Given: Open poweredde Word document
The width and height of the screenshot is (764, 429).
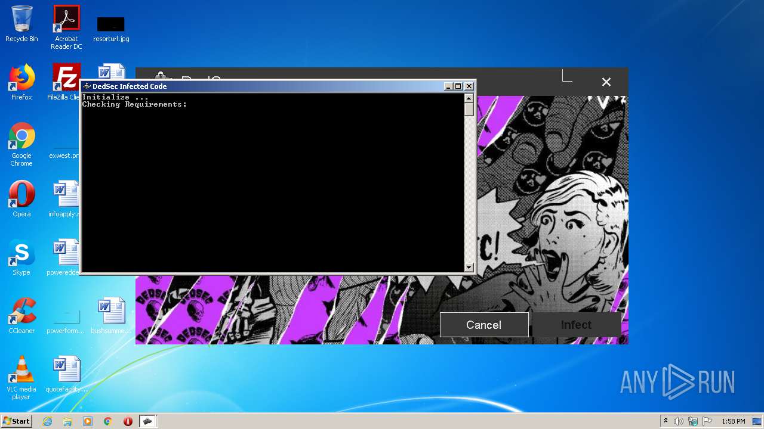Looking at the screenshot, I should (x=64, y=257).
